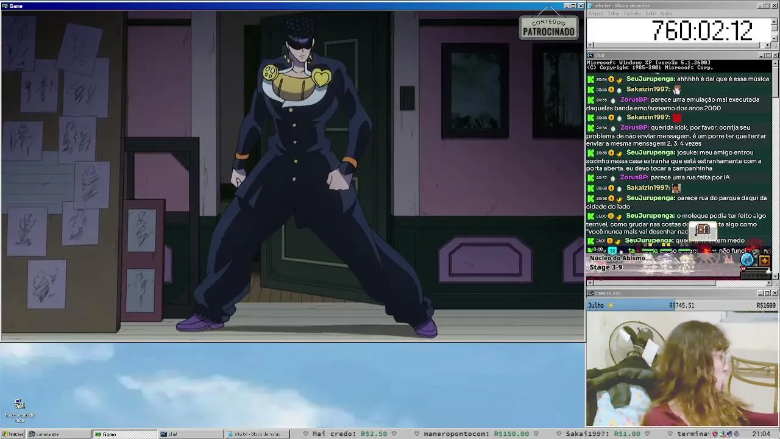Open the Formatar menu in Notepad

point(633,13)
